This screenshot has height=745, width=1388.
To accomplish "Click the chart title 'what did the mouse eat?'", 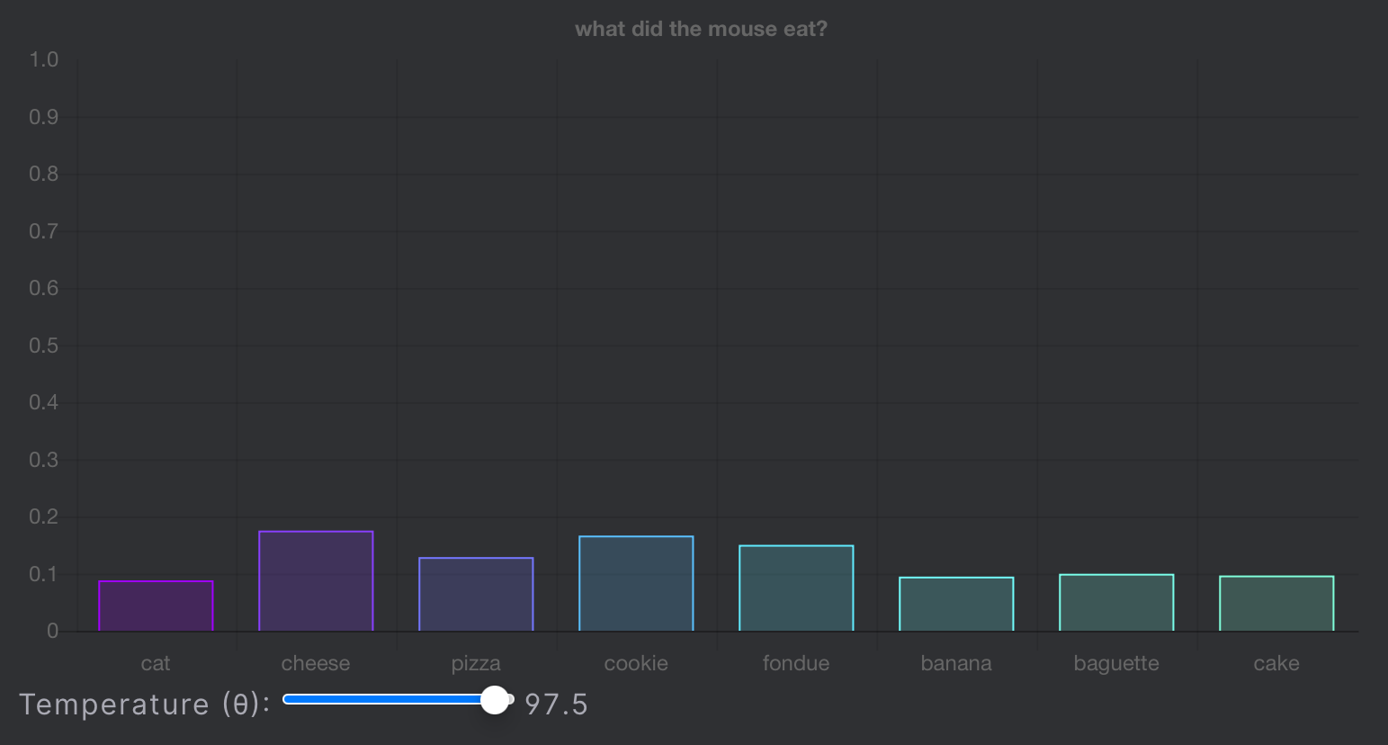I will [x=701, y=29].
